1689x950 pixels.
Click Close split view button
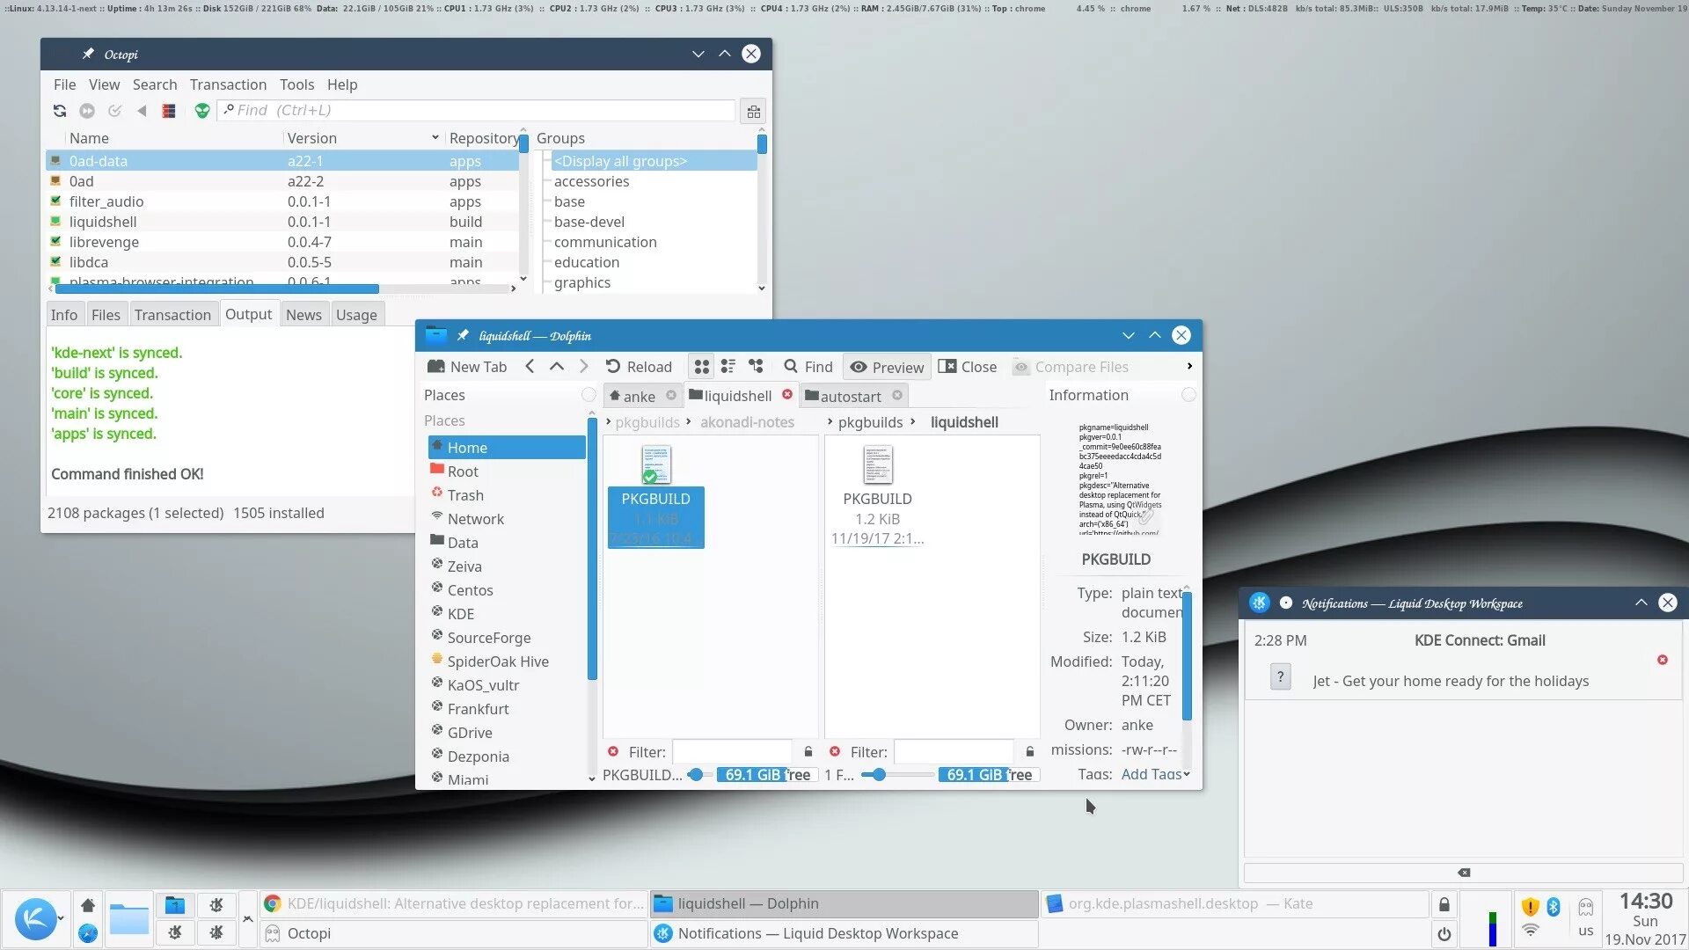tap(968, 367)
